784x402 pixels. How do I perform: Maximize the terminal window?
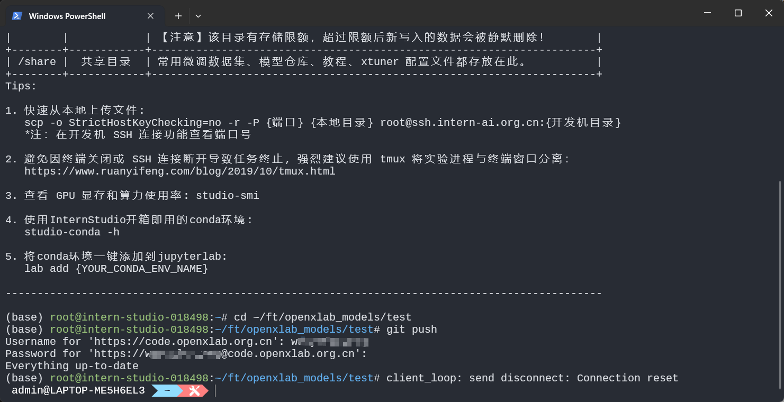click(738, 13)
